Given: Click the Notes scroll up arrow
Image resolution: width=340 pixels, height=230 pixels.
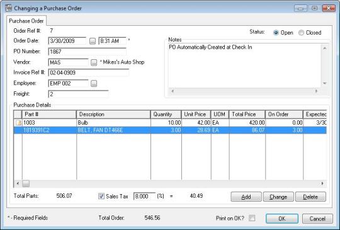Looking at the screenshot, I should click(x=325, y=48).
